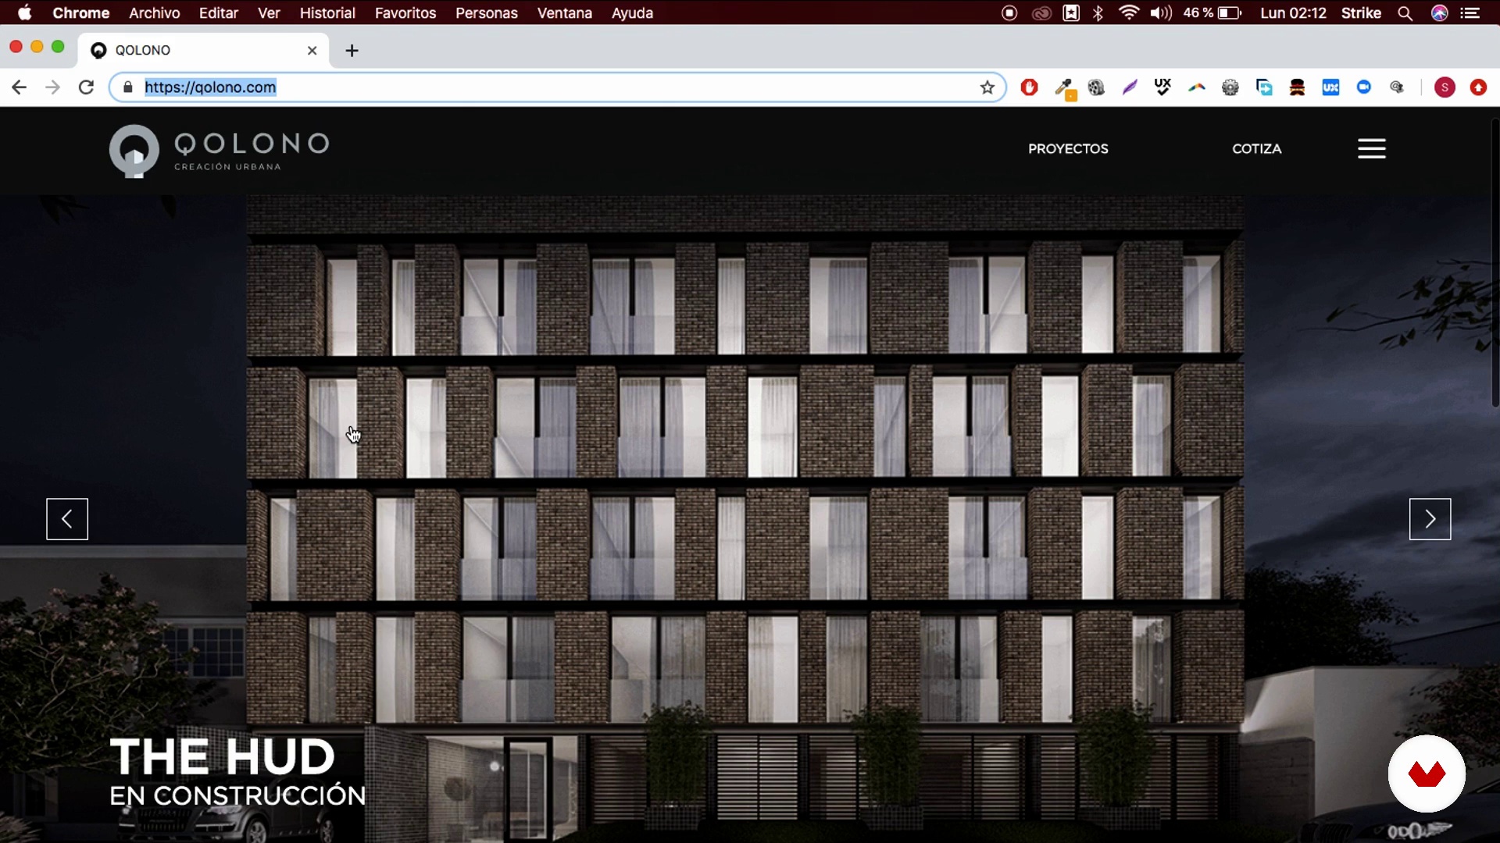Open Creative Cloud menu bar icon
Viewport: 1500px width, 843px height.
1041,12
